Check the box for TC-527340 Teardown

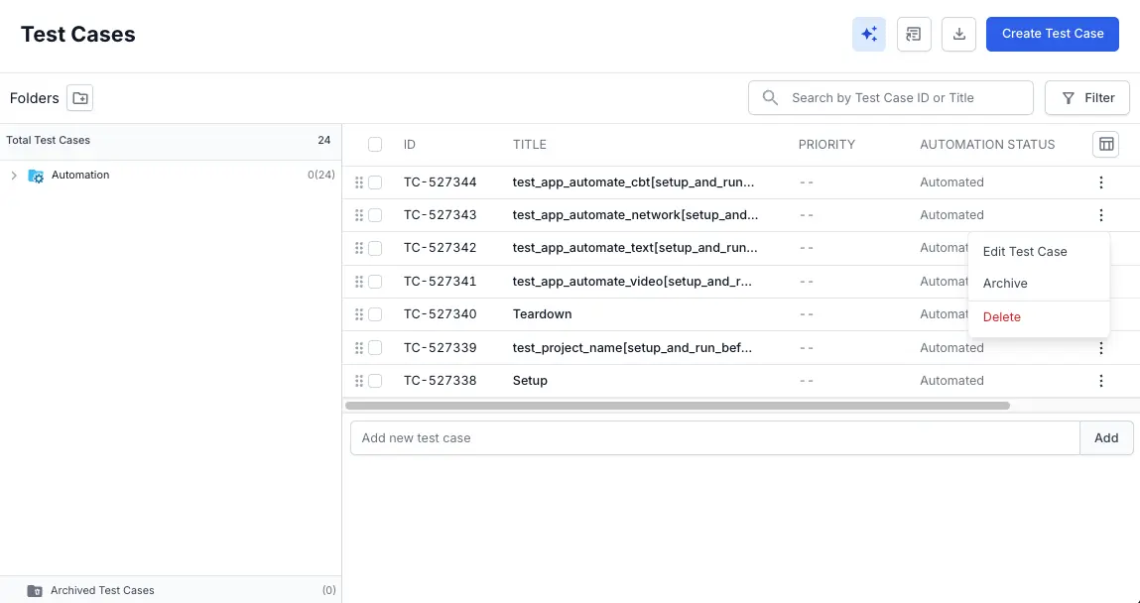click(x=375, y=314)
